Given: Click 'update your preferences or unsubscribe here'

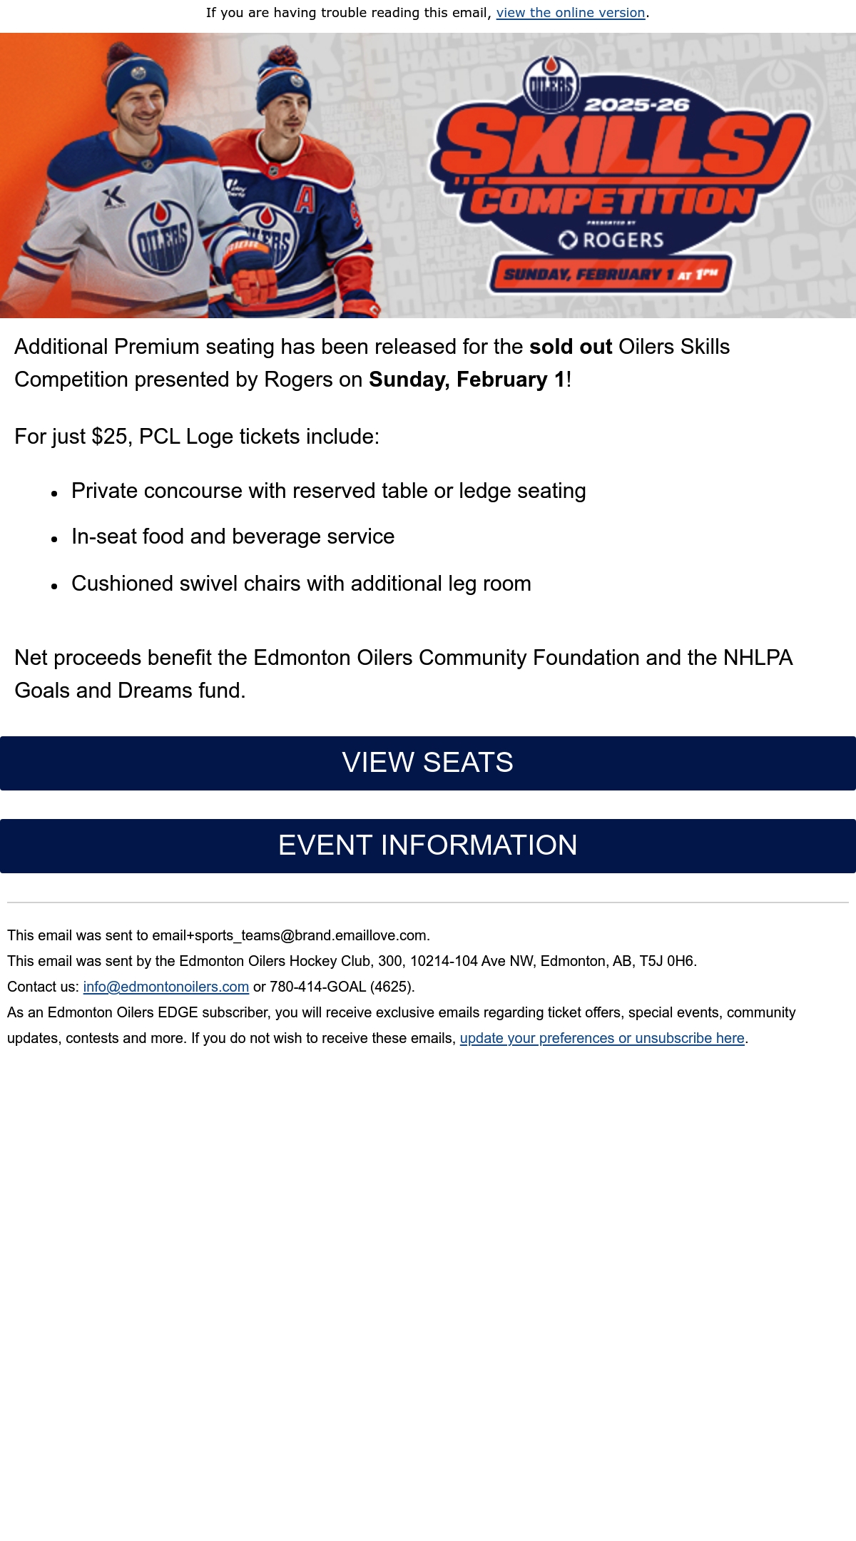Looking at the screenshot, I should pos(602,1038).
